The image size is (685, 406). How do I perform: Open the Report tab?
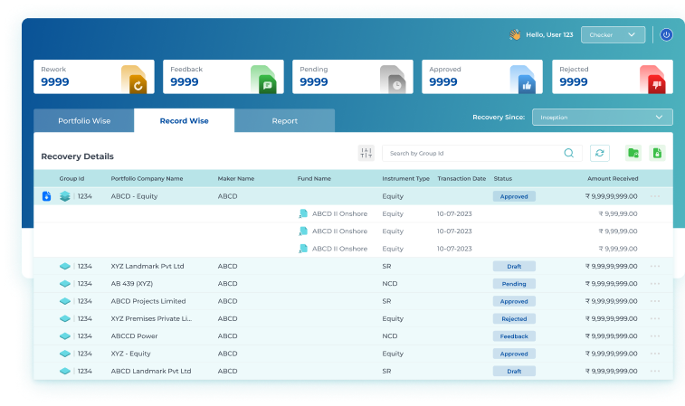coord(284,121)
